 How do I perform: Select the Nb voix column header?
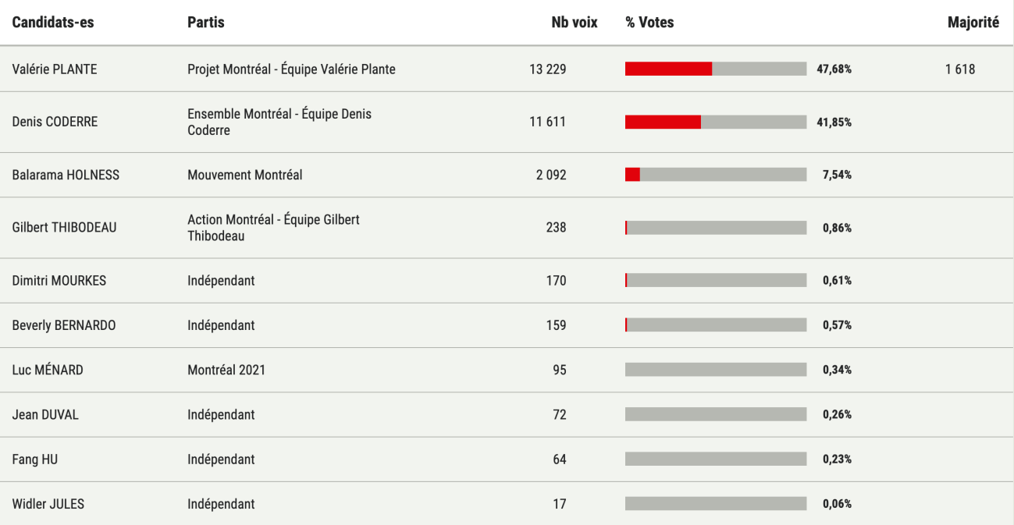pos(575,23)
